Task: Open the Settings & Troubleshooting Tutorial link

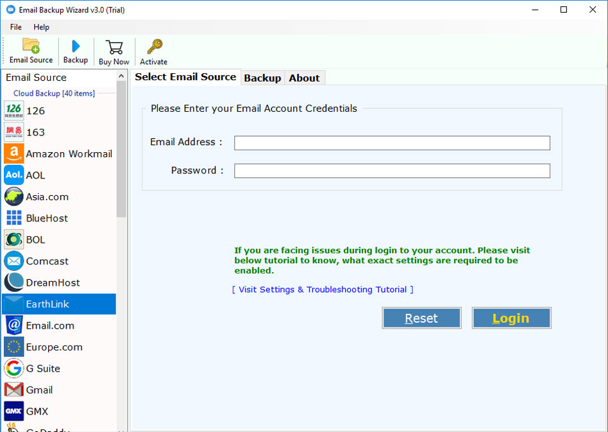Action: 323,289
